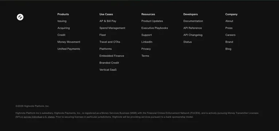The image size is (279, 131).
Task: Click Travel and OTAs link
Action: coord(110,42)
